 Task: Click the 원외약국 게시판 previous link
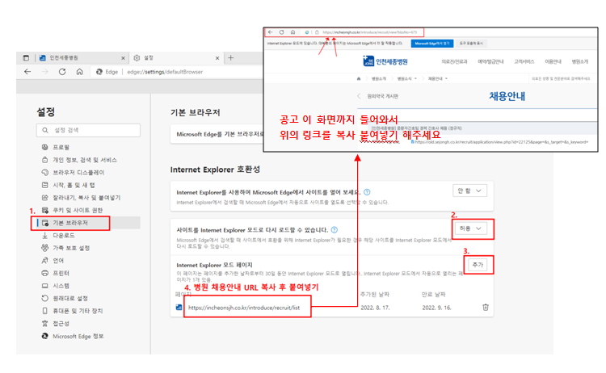click(378, 96)
